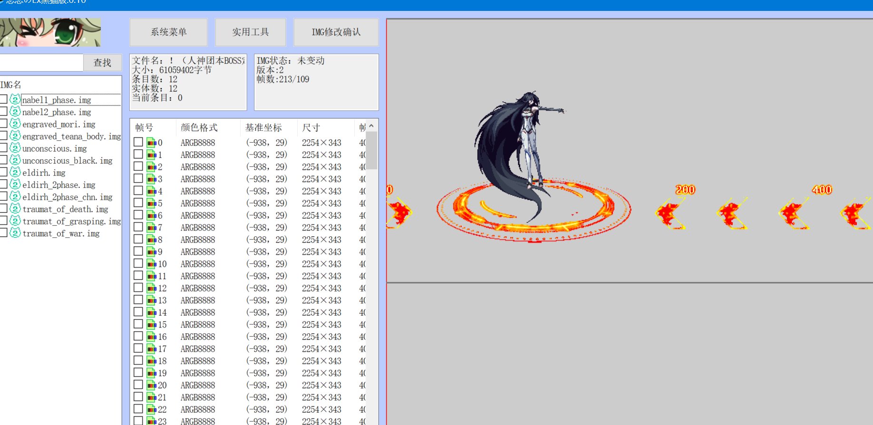Sort by the 帧号 column header

[153, 127]
